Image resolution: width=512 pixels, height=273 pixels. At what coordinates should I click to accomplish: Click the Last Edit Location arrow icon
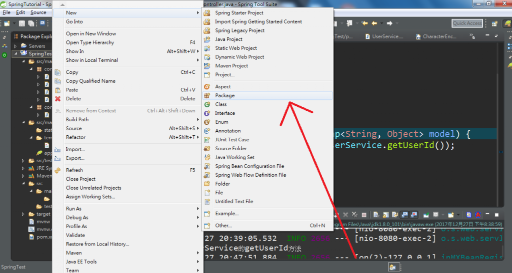pyautogui.click(x=364, y=23)
